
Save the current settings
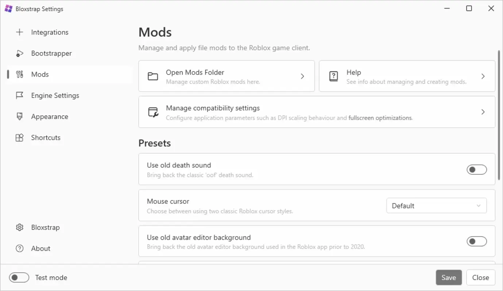coord(449,277)
